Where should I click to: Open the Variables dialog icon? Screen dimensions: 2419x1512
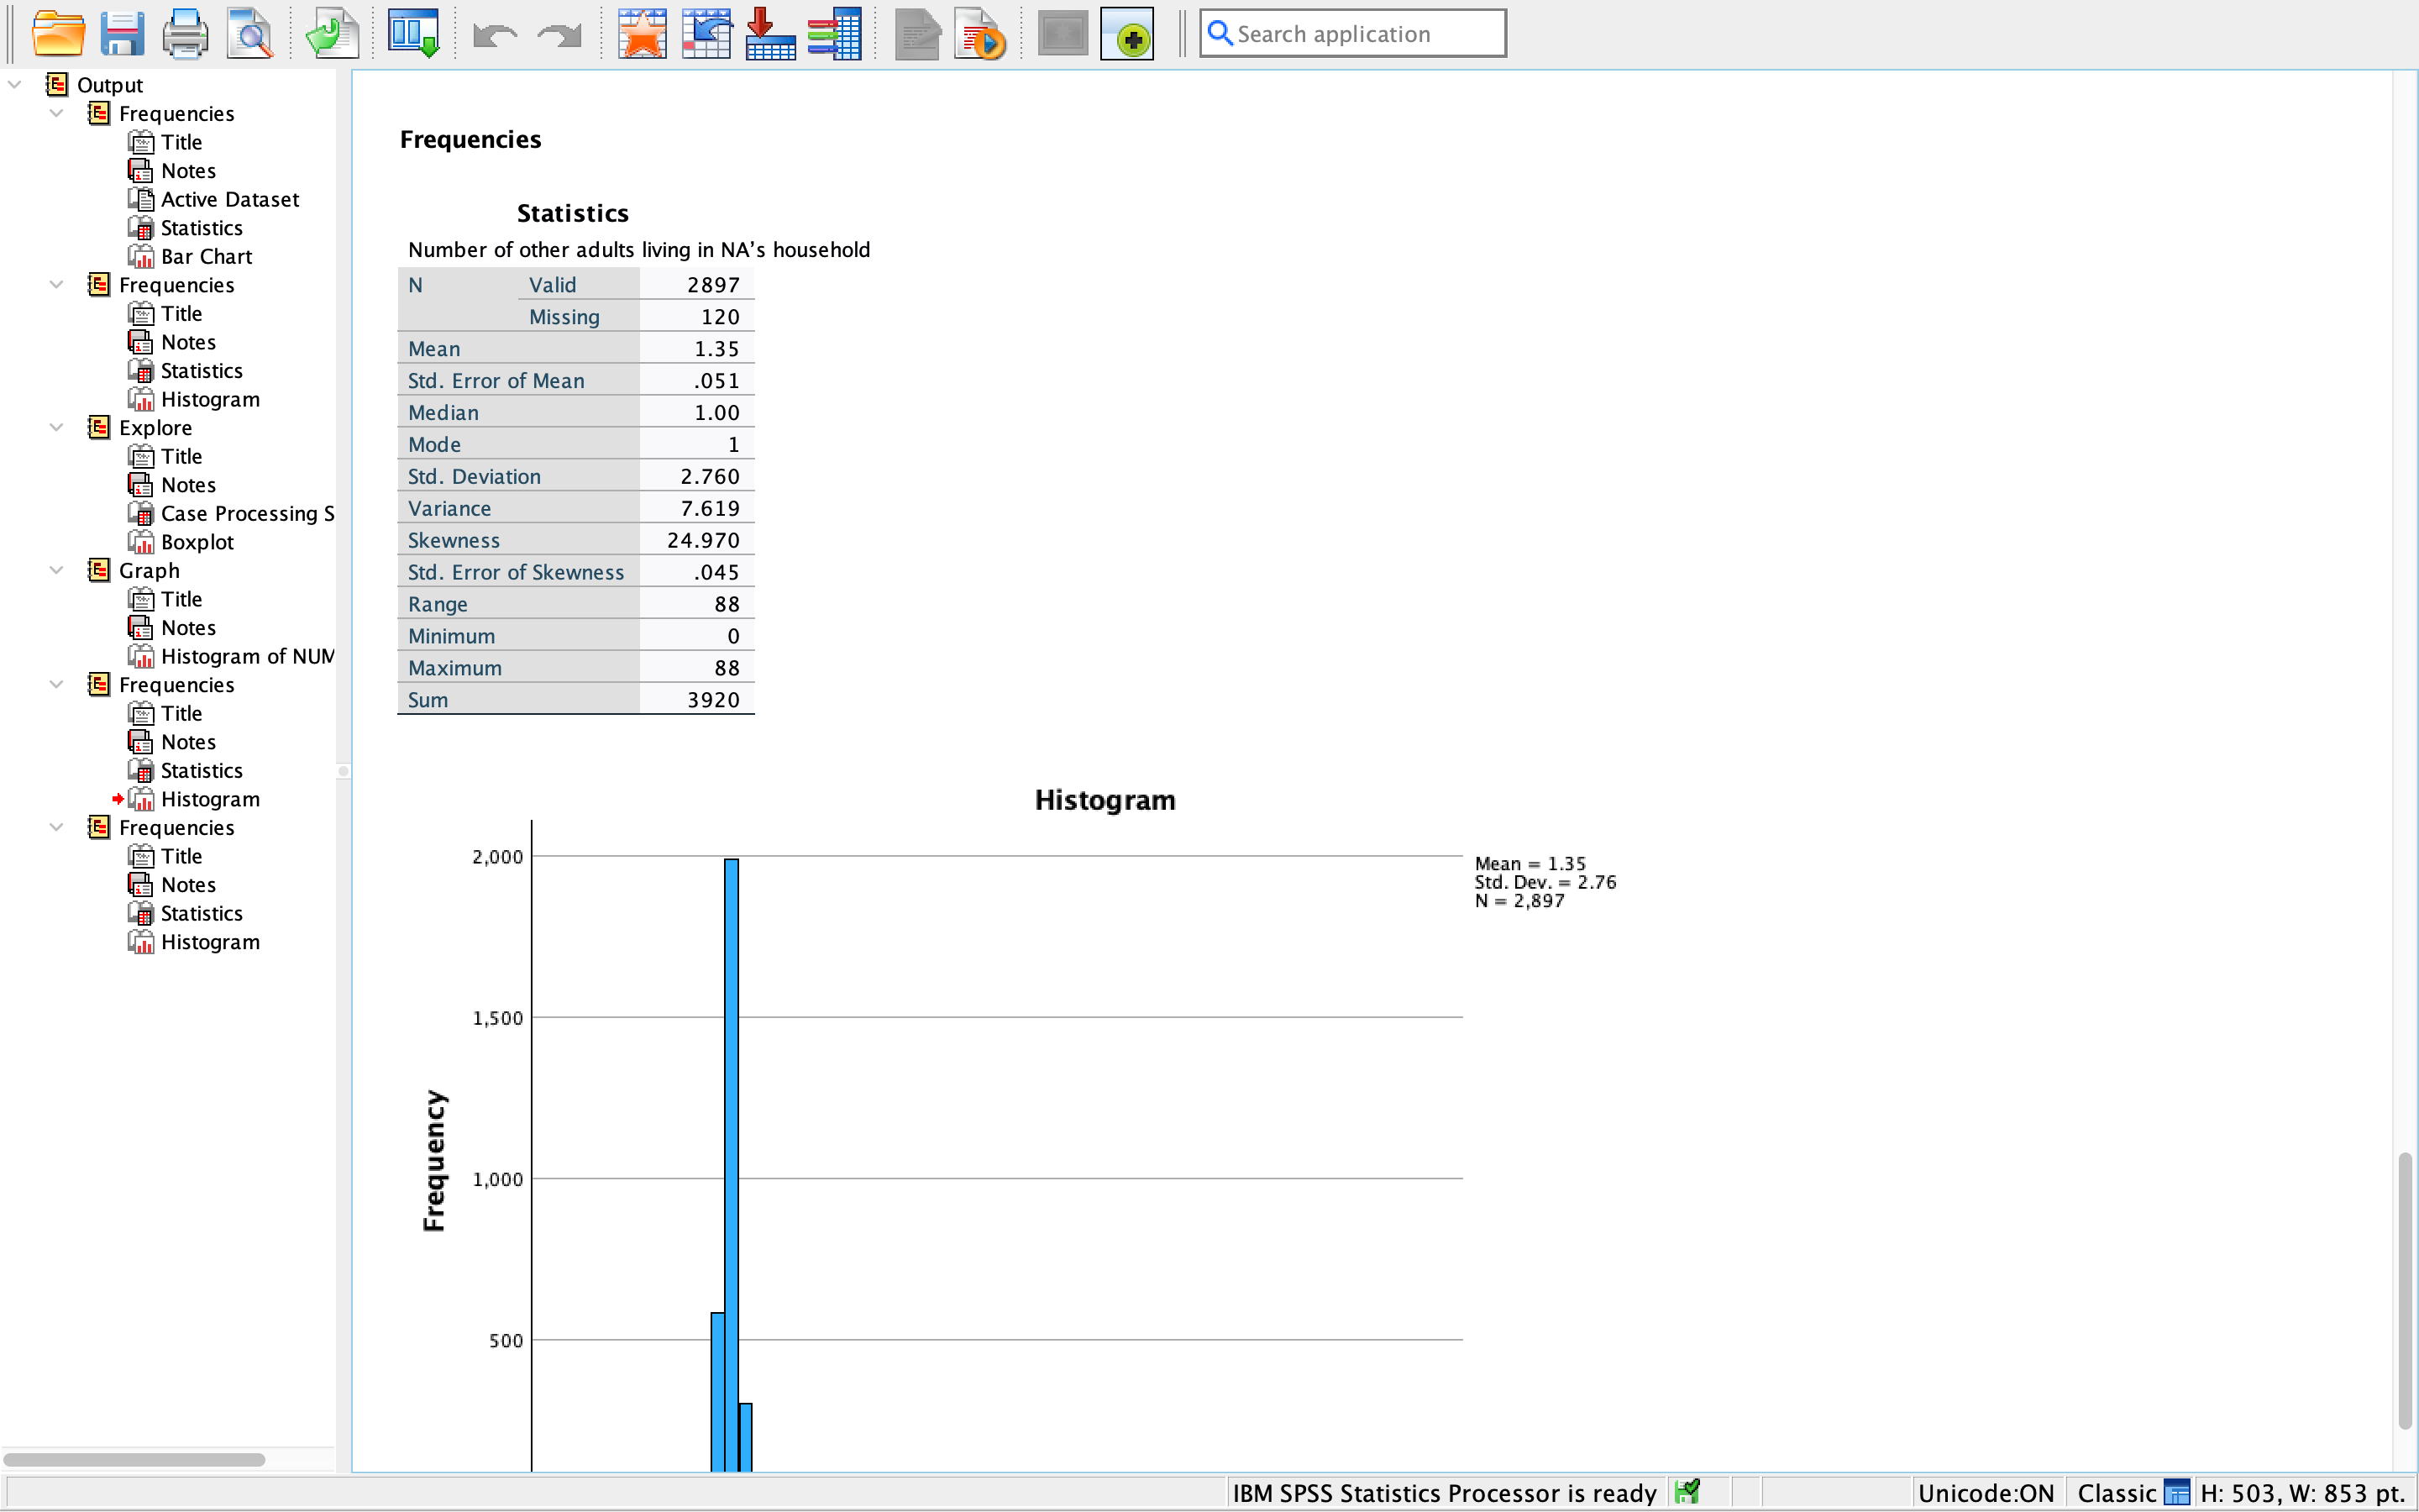[x=837, y=33]
